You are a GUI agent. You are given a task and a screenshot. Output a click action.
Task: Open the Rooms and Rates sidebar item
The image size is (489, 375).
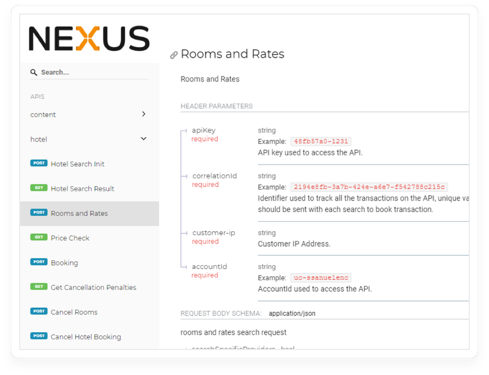(79, 213)
